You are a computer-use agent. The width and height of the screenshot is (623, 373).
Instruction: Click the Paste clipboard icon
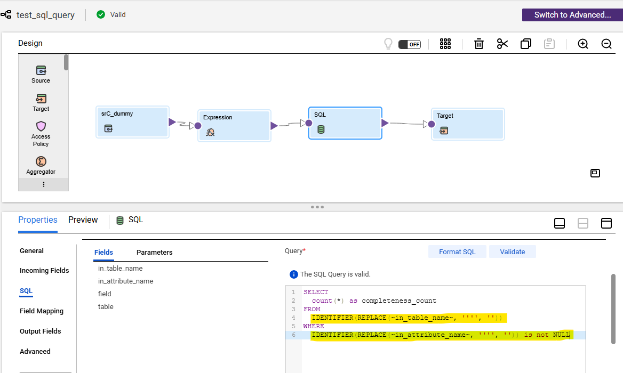tap(549, 44)
